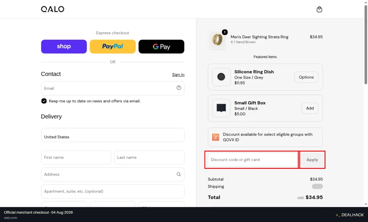Focus the Email input field
This screenshot has width=368, height=222.
pos(113,88)
